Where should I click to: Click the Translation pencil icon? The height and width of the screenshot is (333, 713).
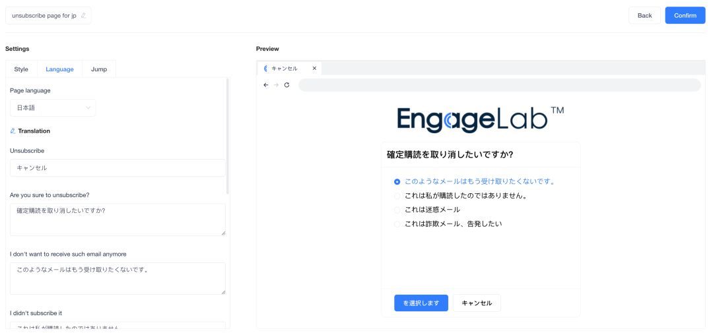[x=13, y=131]
